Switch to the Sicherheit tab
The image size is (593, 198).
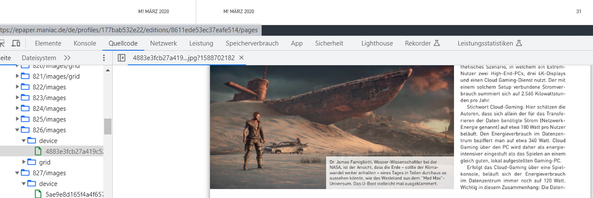click(x=329, y=43)
